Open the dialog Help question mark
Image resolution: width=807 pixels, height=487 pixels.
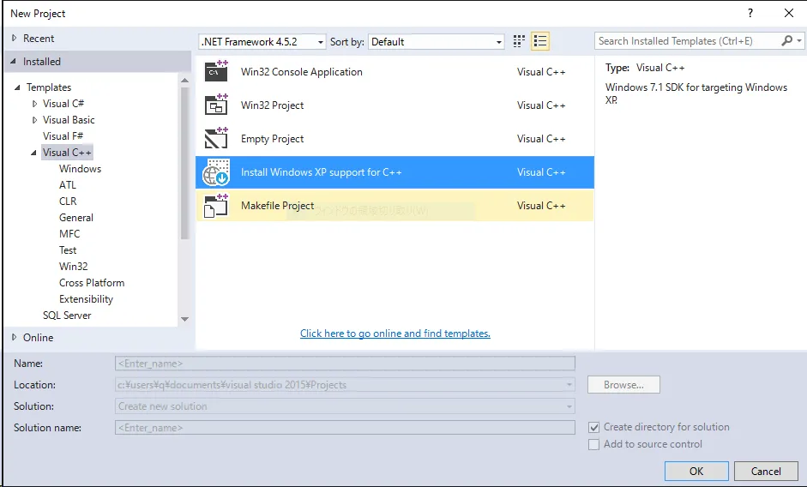[750, 14]
